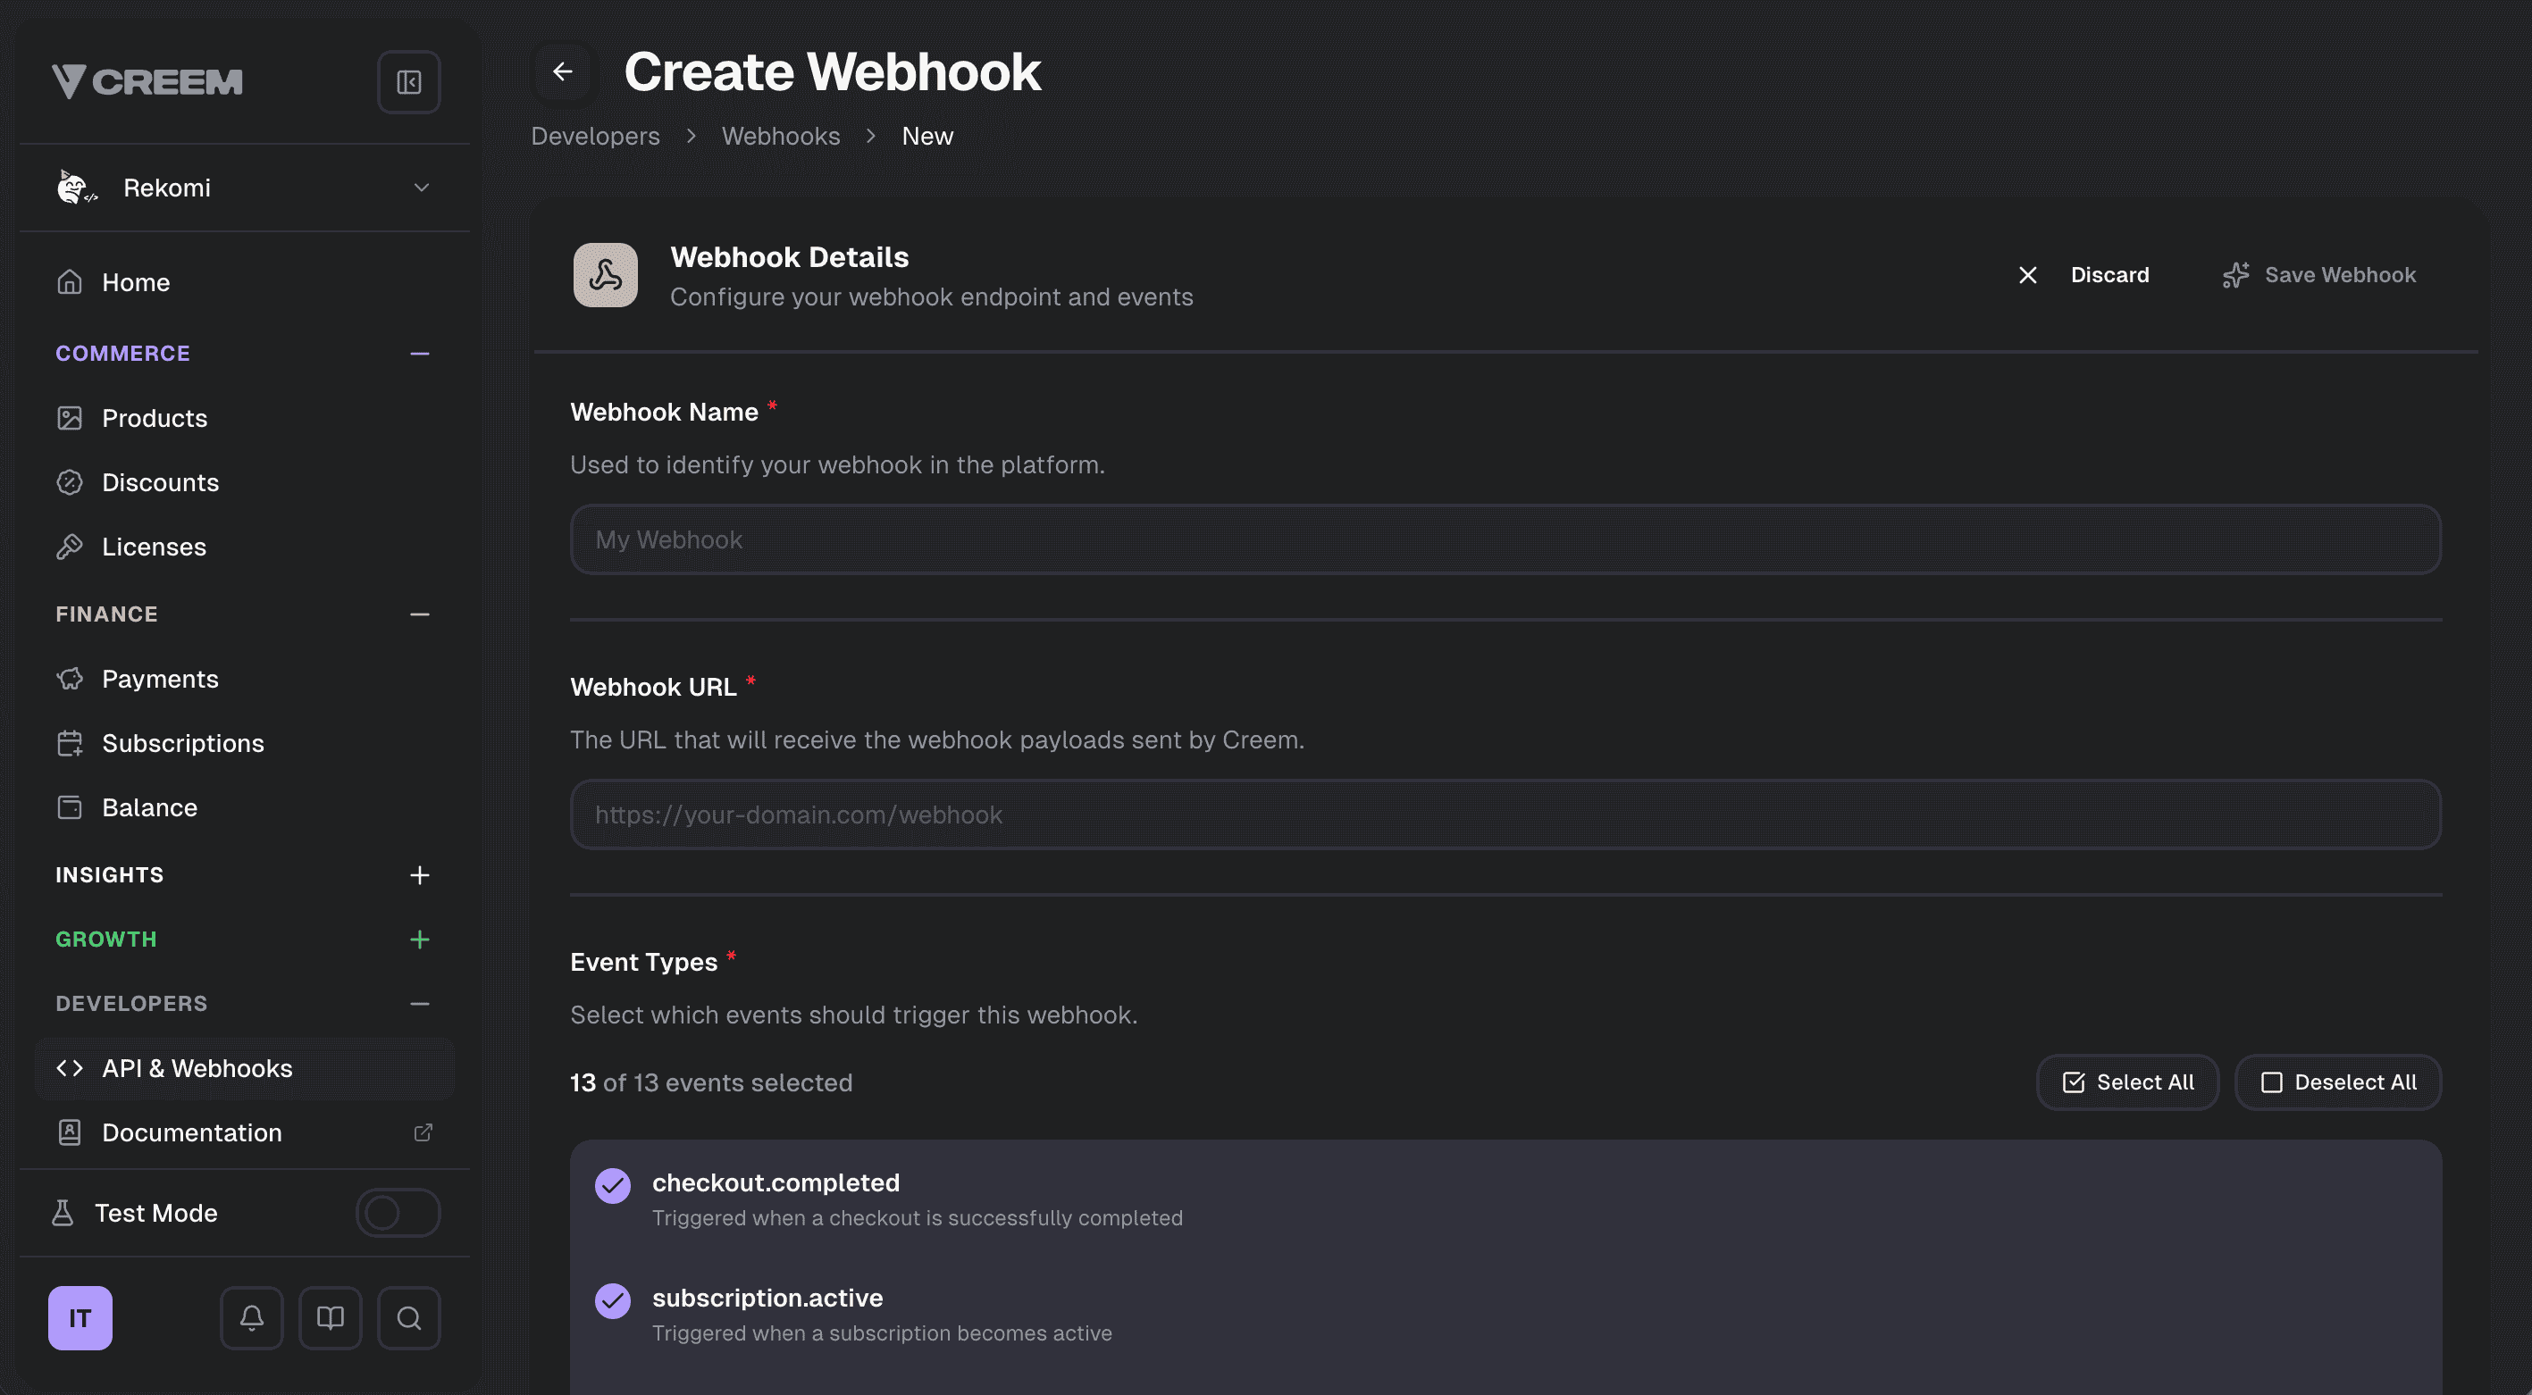Click the Create Webhook heading
Image resolution: width=2532 pixels, height=1395 pixels.
(833, 71)
